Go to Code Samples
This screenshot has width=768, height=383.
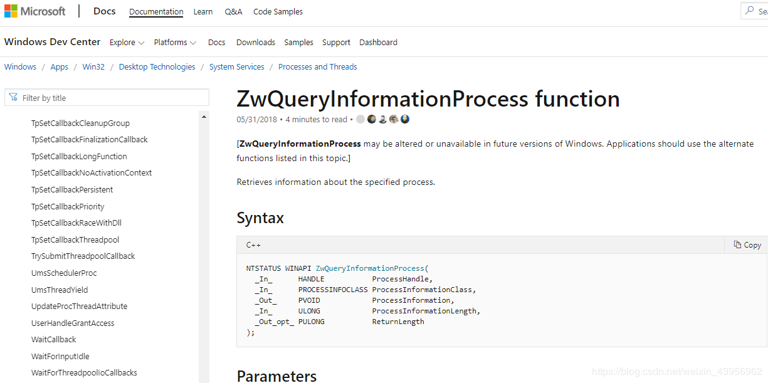click(278, 11)
